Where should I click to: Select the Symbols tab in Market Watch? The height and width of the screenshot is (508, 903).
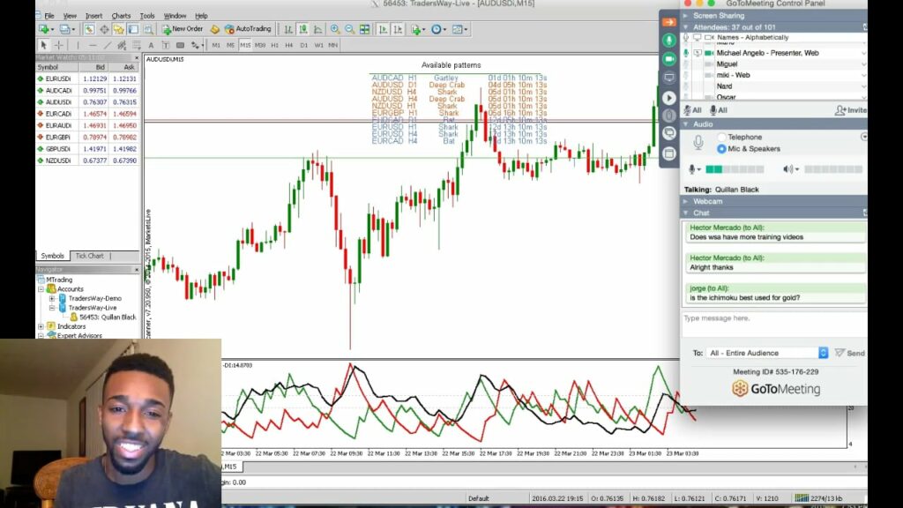(52, 256)
